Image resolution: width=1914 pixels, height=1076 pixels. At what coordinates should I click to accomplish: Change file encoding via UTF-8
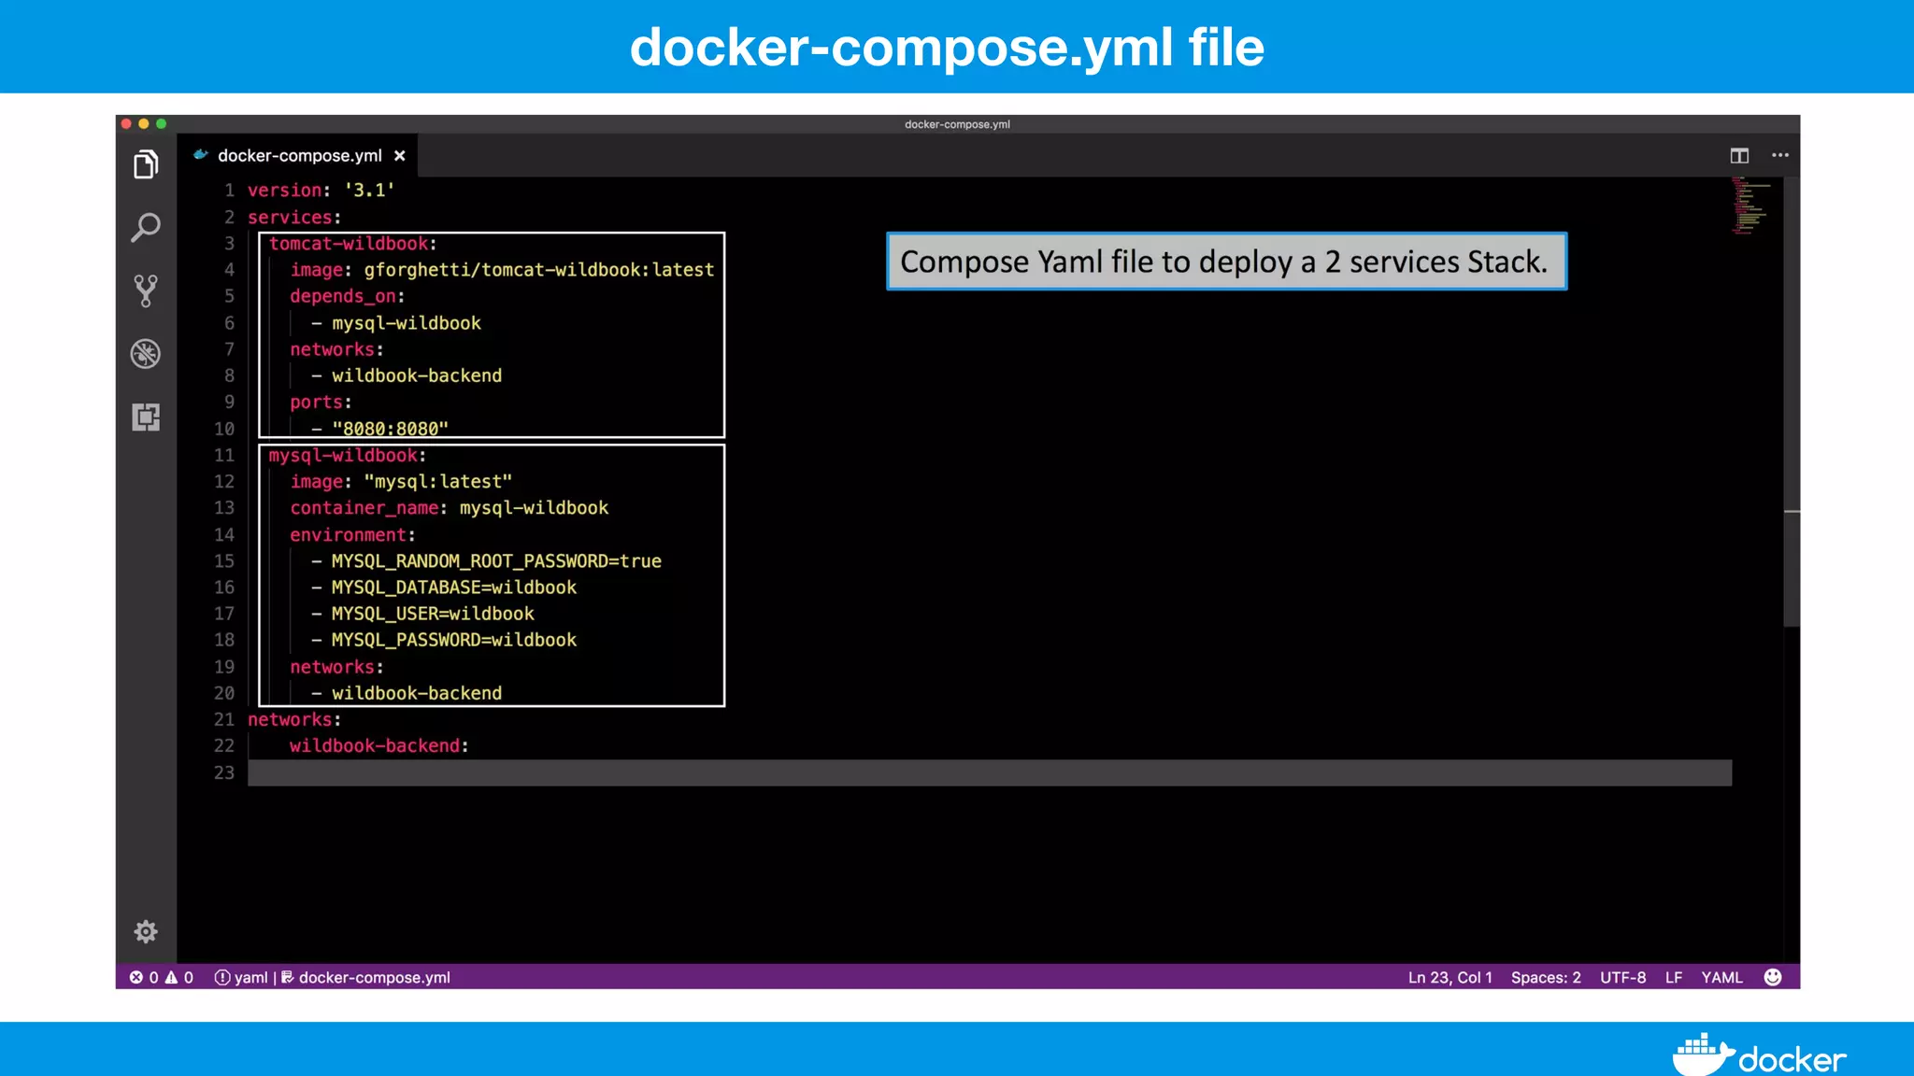1622,977
